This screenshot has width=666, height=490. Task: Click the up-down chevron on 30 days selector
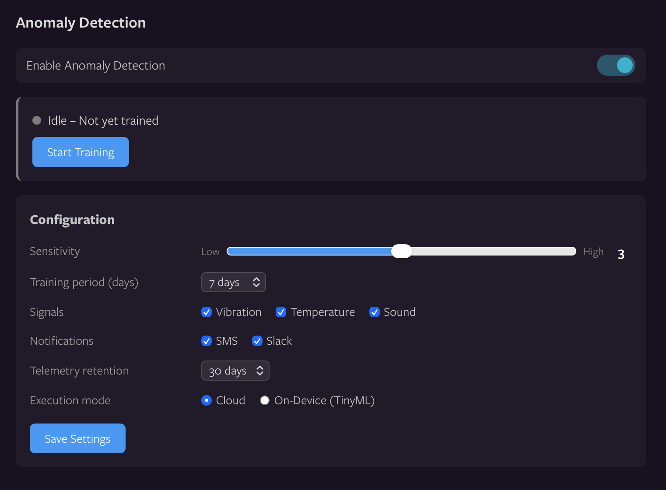click(x=260, y=371)
